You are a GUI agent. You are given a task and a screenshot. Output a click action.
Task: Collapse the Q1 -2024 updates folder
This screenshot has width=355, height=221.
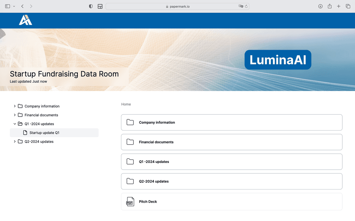pyautogui.click(x=14, y=124)
